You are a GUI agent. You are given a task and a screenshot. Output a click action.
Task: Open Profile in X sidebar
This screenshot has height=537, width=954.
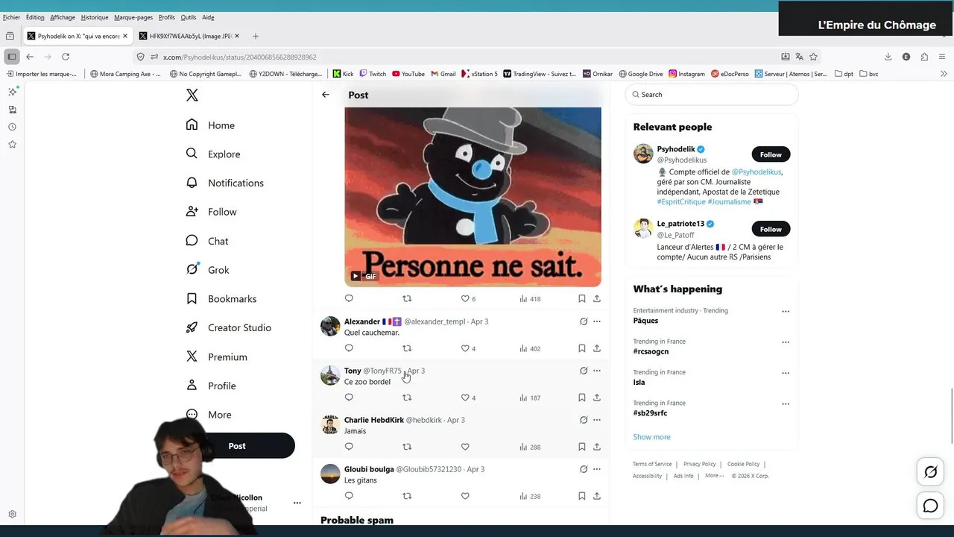211,386
